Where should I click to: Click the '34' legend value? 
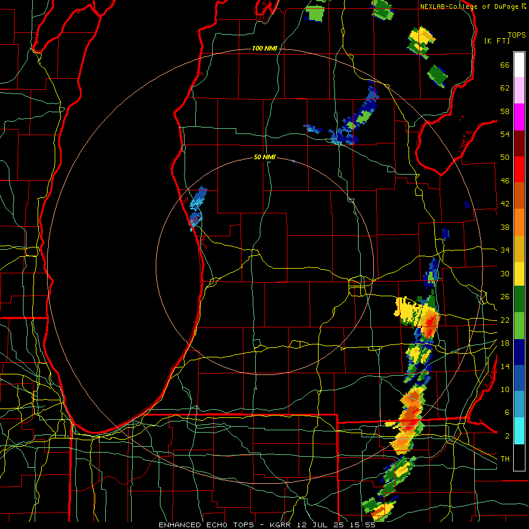click(x=505, y=250)
